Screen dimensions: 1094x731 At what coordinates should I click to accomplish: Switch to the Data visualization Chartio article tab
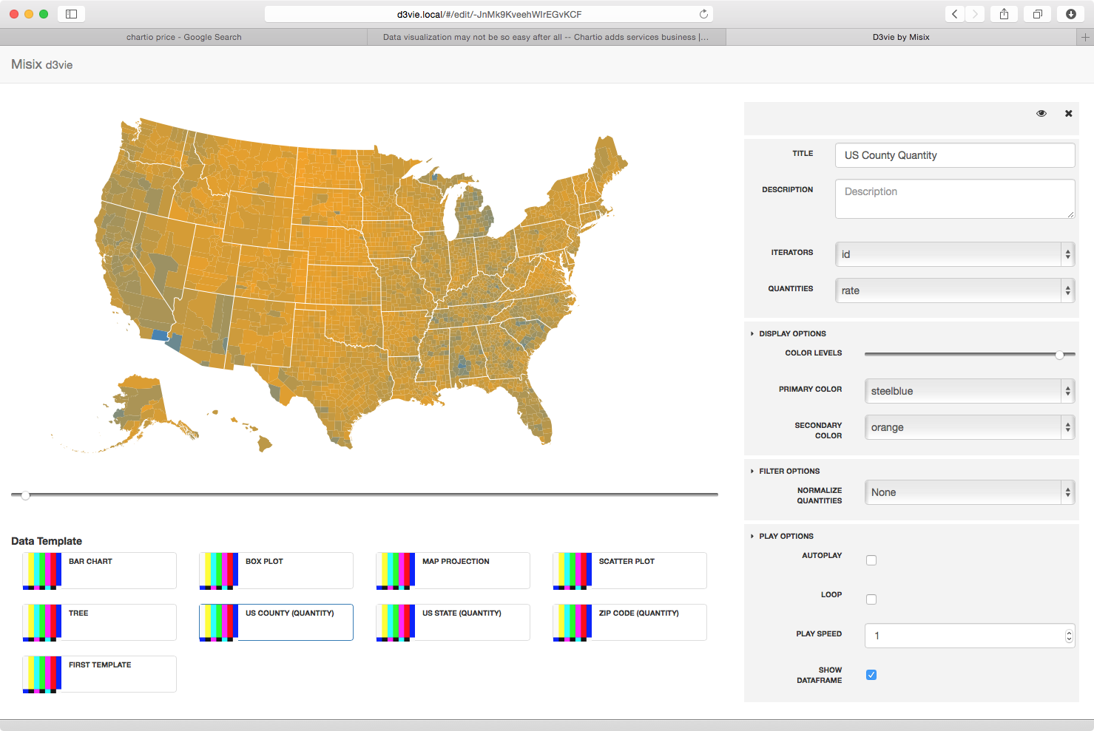point(546,37)
